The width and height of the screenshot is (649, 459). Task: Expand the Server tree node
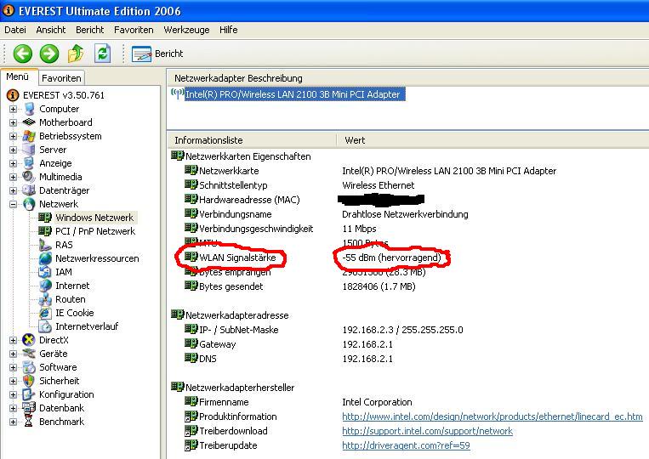click(x=14, y=150)
